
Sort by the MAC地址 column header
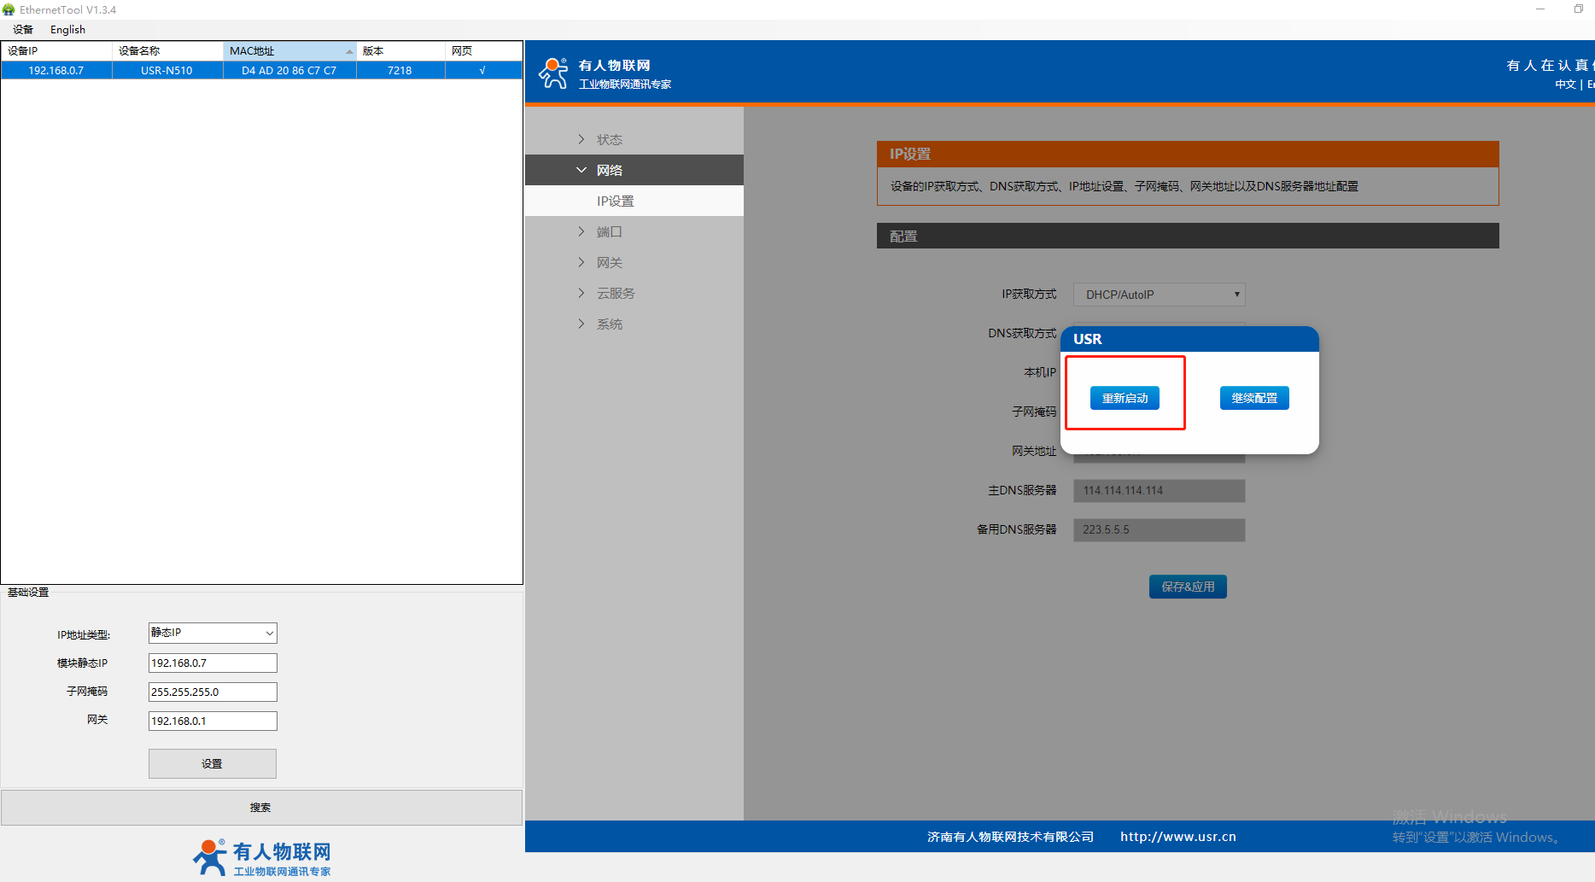pyautogui.click(x=289, y=50)
